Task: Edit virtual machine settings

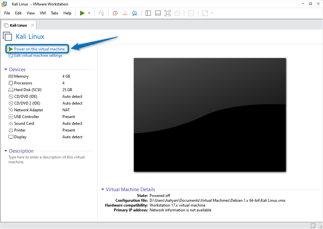Action: [x=37, y=55]
